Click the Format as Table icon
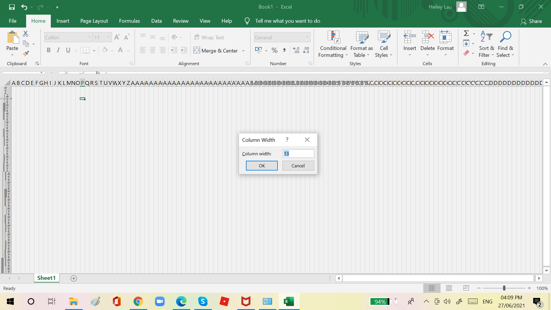 362,37
